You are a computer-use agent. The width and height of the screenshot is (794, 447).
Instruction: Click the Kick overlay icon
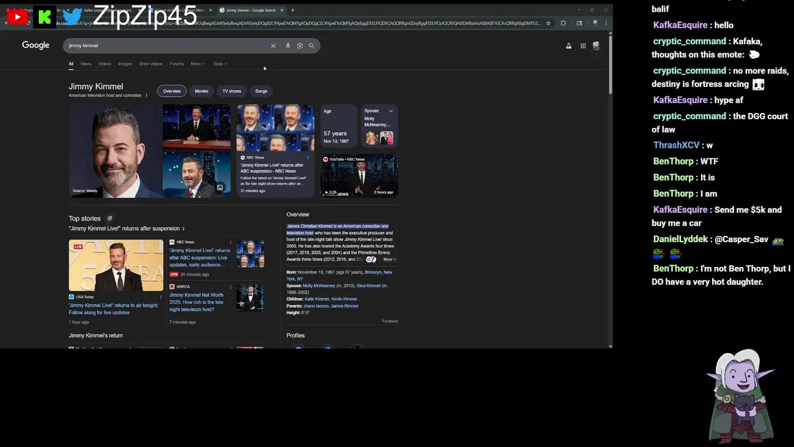pyautogui.click(x=45, y=17)
